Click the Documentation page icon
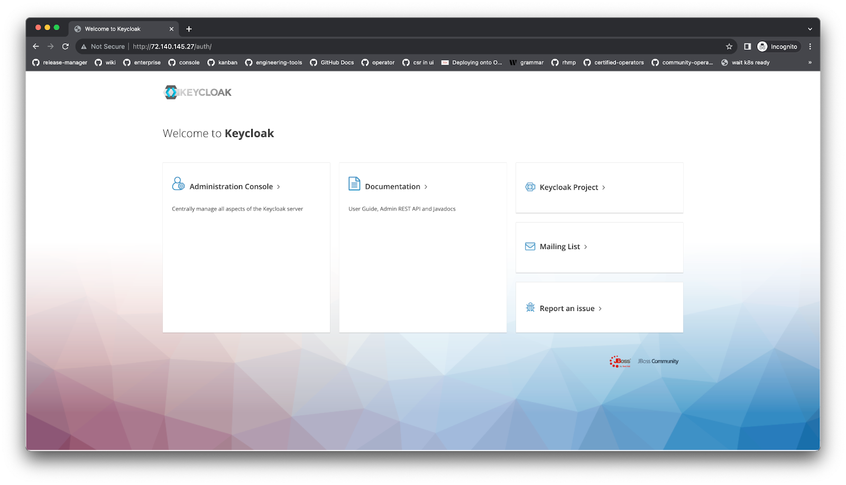Image resolution: width=846 pixels, height=485 pixels. coord(354,184)
